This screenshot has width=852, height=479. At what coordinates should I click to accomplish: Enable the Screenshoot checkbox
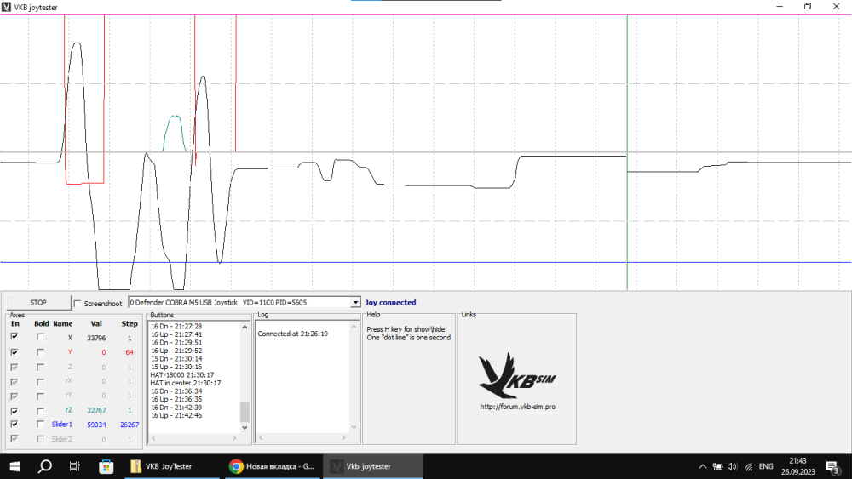(78, 304)
